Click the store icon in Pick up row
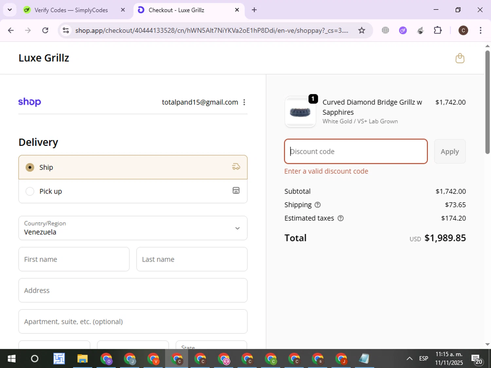This screenshot has width=491, height=368. 236,191
